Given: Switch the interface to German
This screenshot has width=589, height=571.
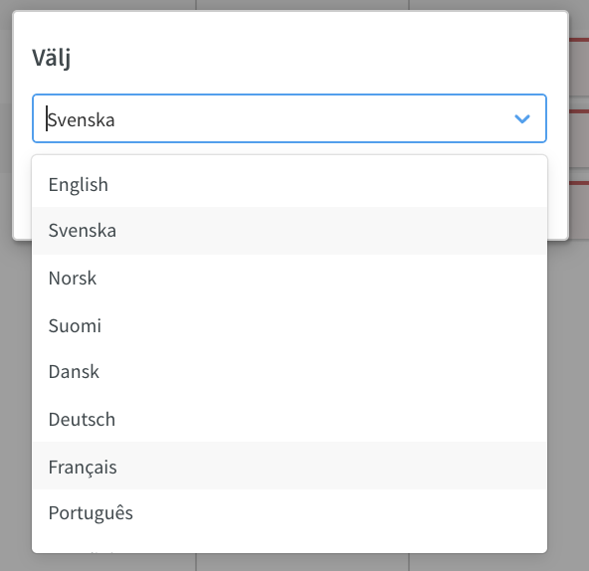Looking at the screenshot, I should pyautogui.click(x=290, y=419).
